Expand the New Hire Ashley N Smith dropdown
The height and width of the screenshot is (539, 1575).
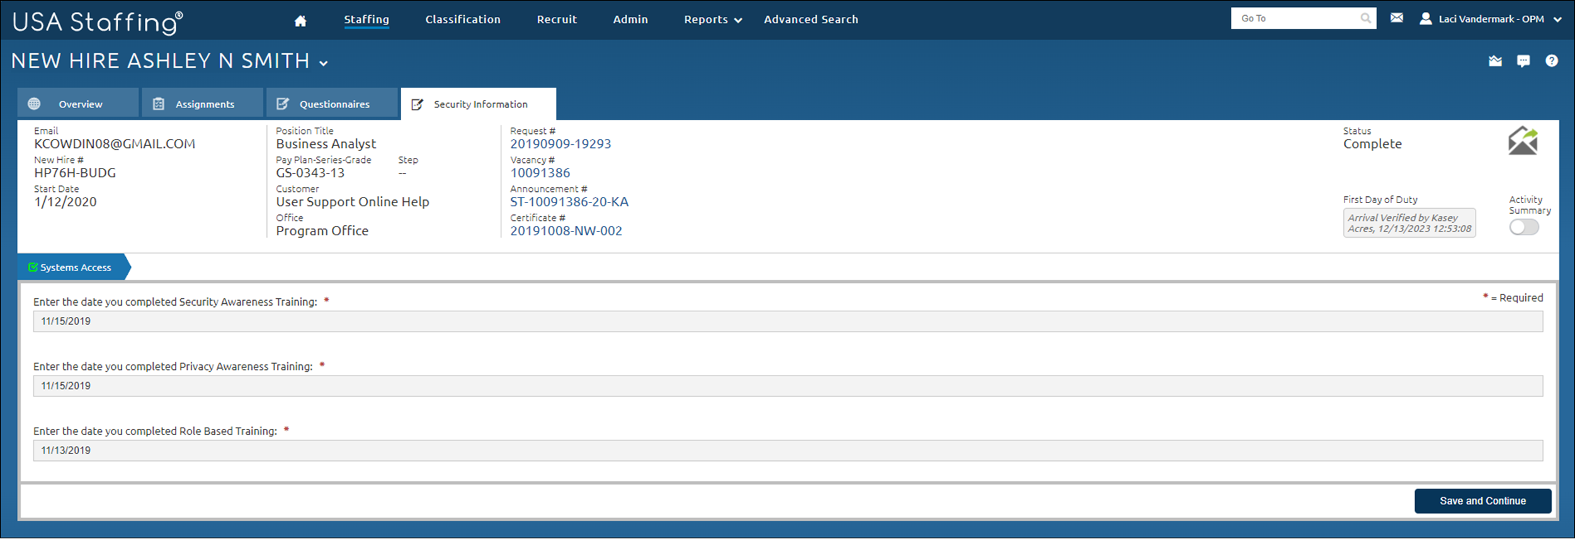(x=324, y=63)
